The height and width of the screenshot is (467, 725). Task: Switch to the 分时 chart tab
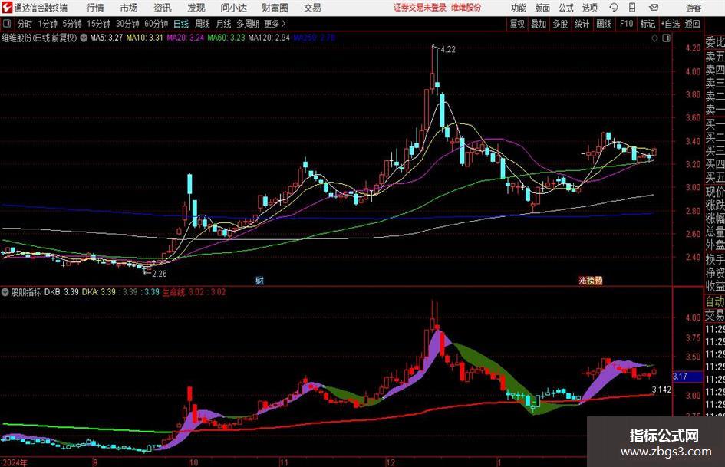click(x=25, y=24)
